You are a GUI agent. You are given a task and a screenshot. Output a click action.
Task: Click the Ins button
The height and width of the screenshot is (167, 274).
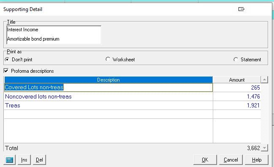pyautogui.click(x=24, y=160)
